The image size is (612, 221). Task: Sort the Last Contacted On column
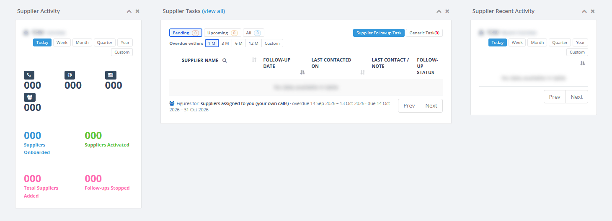(363, 72)
